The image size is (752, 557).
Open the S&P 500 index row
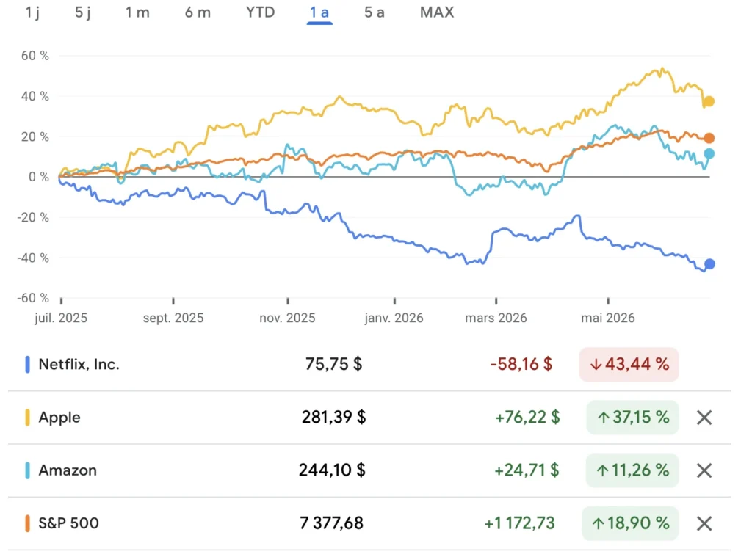click(369, 523)
